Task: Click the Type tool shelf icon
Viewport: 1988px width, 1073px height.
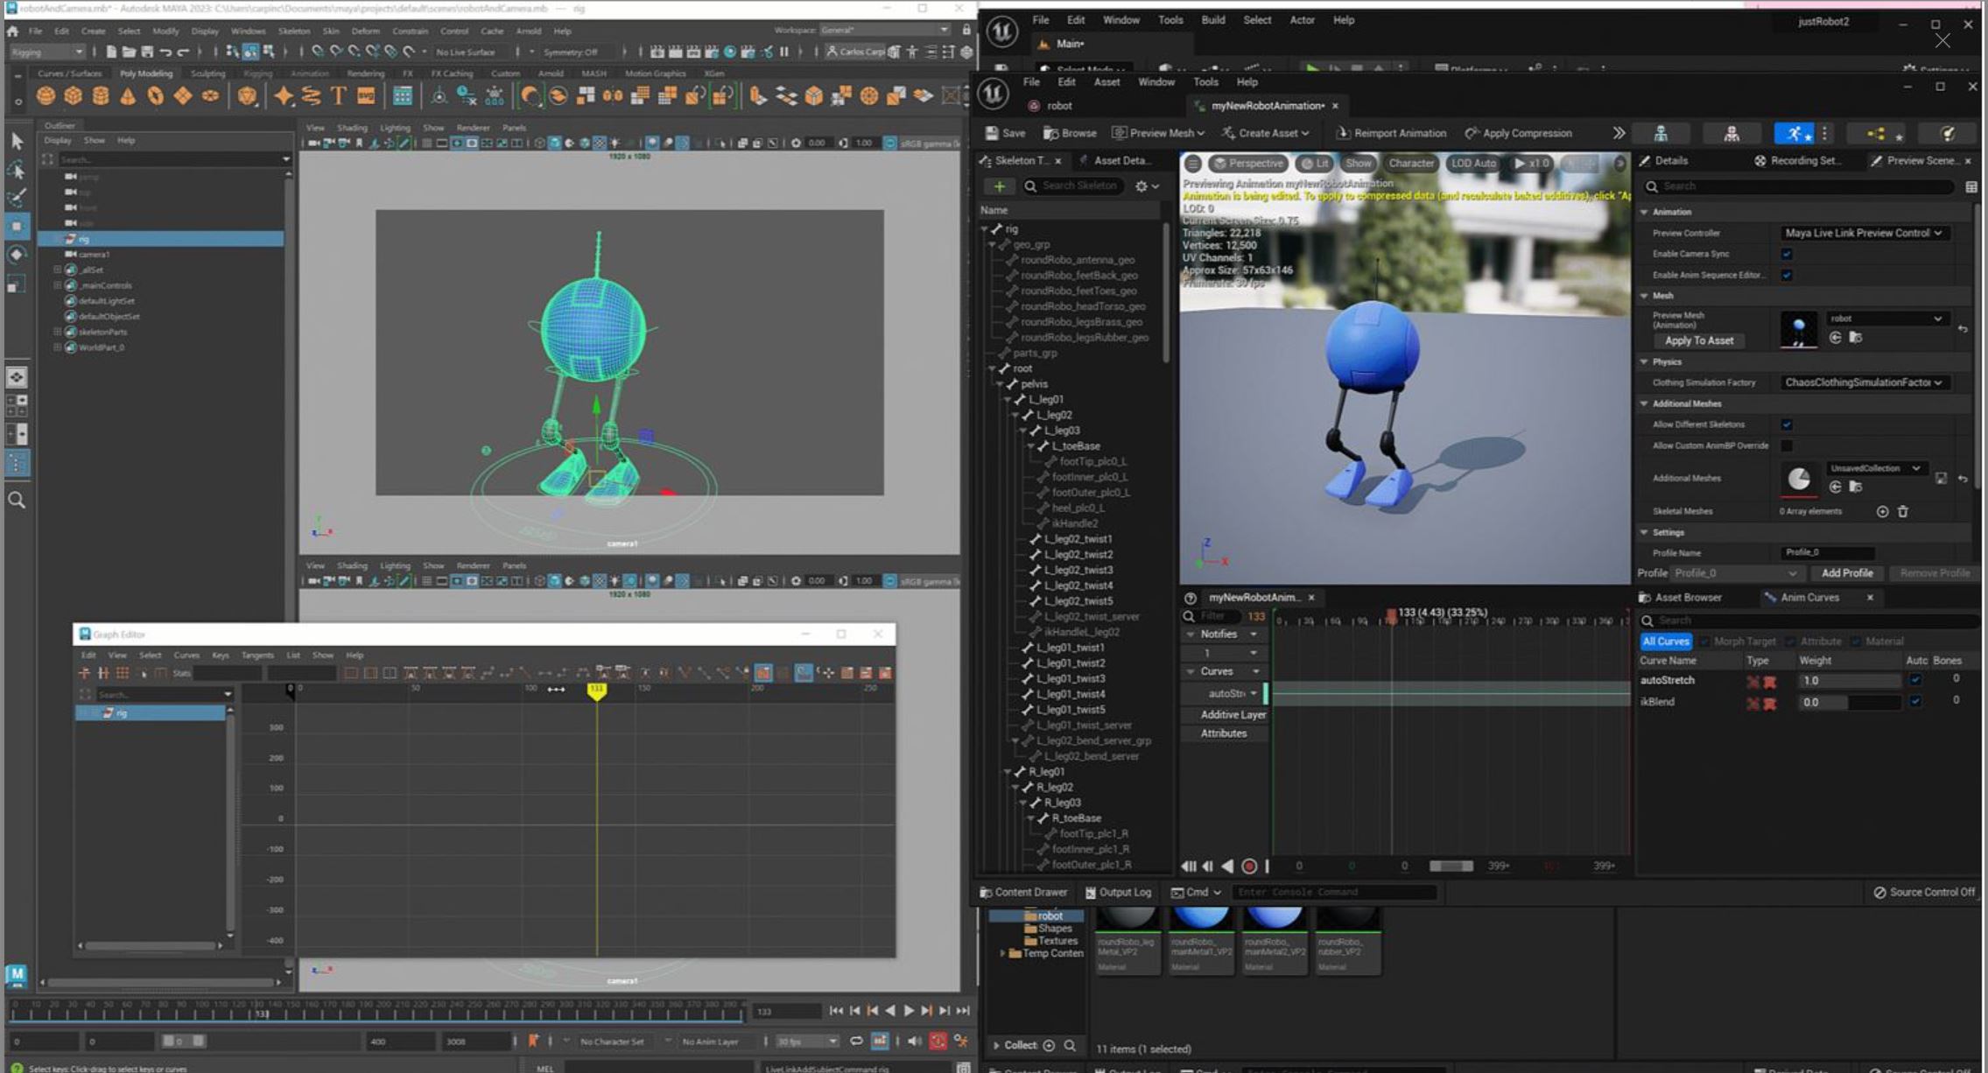Action: [x=339, y=96]
